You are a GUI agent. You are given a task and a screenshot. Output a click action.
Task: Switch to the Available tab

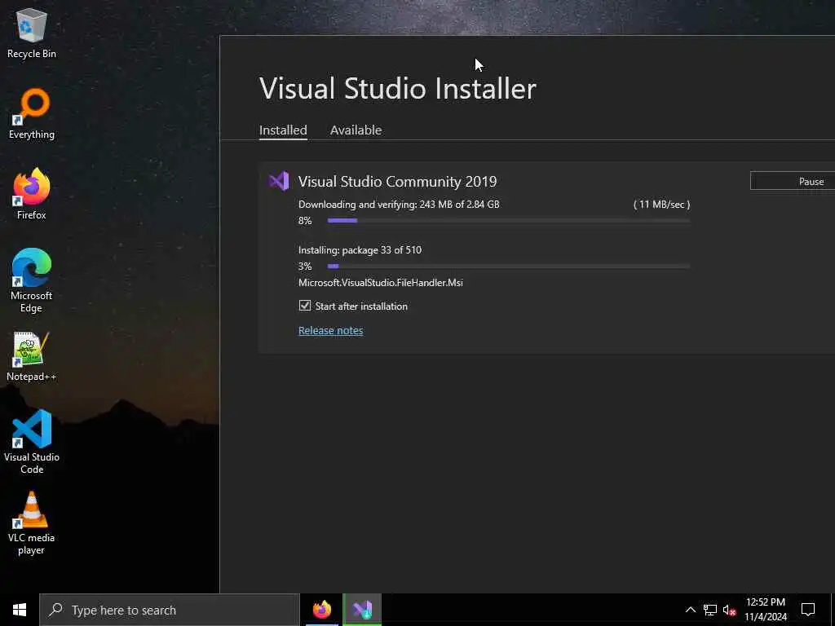tap(356, 130)
